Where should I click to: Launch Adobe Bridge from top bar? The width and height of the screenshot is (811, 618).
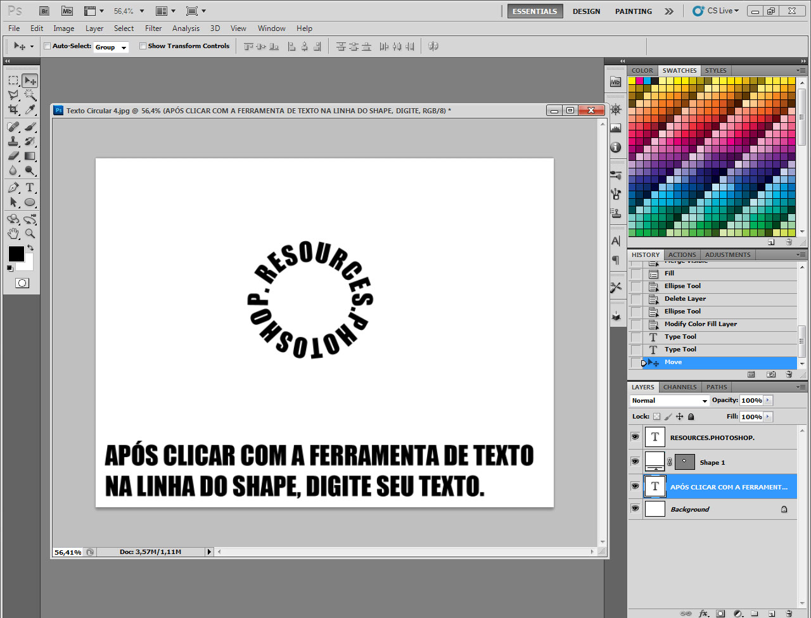44,11
